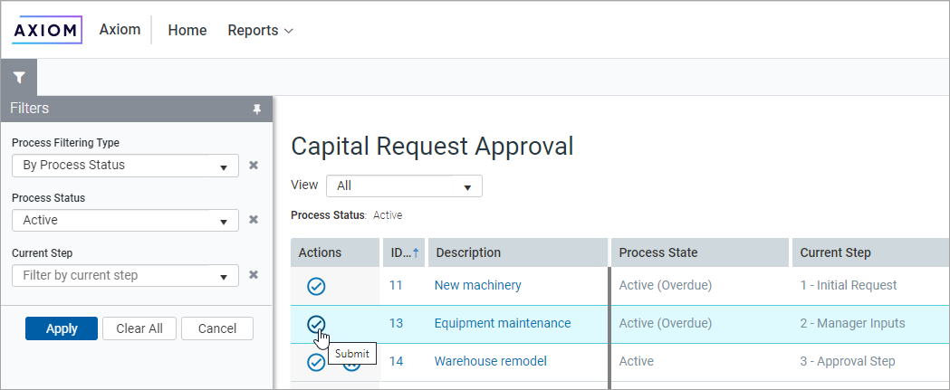Screen dimensions: 950x390
Task: Click the Clear All button
Action: 139,328
